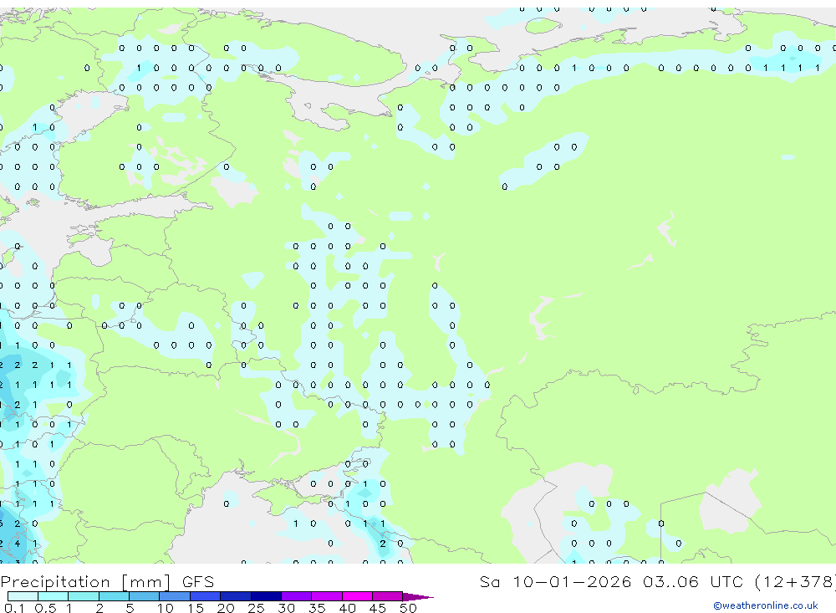Click the 30–35 mm purple legend swatch
The height and width of the screenshot is (613, 836).
click(297, 596)
